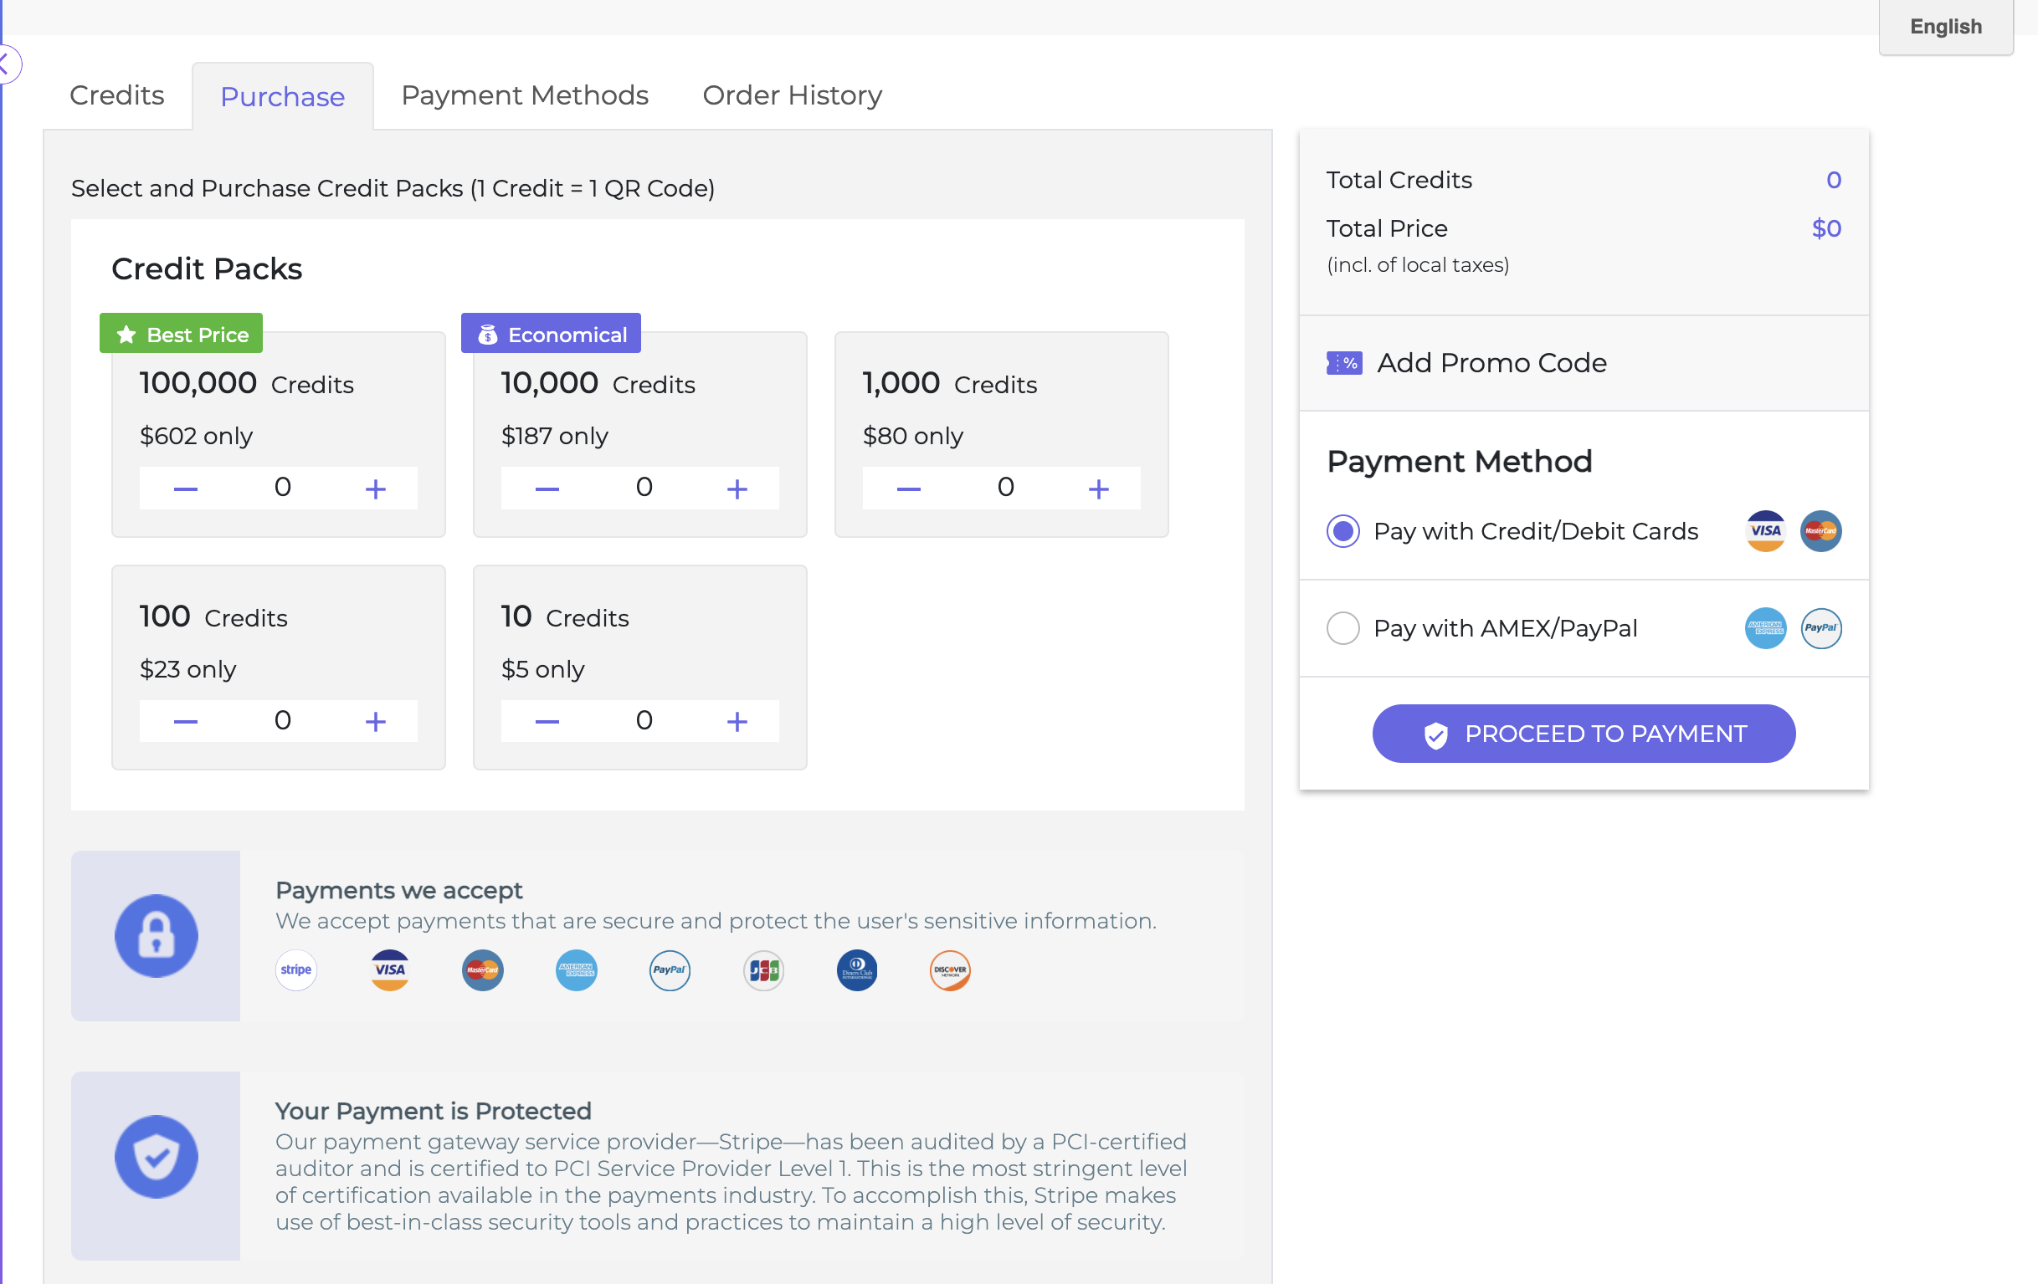Click the Proceed to Payment button
Screen dimensions: 2038x1284
coord(1584,734)
